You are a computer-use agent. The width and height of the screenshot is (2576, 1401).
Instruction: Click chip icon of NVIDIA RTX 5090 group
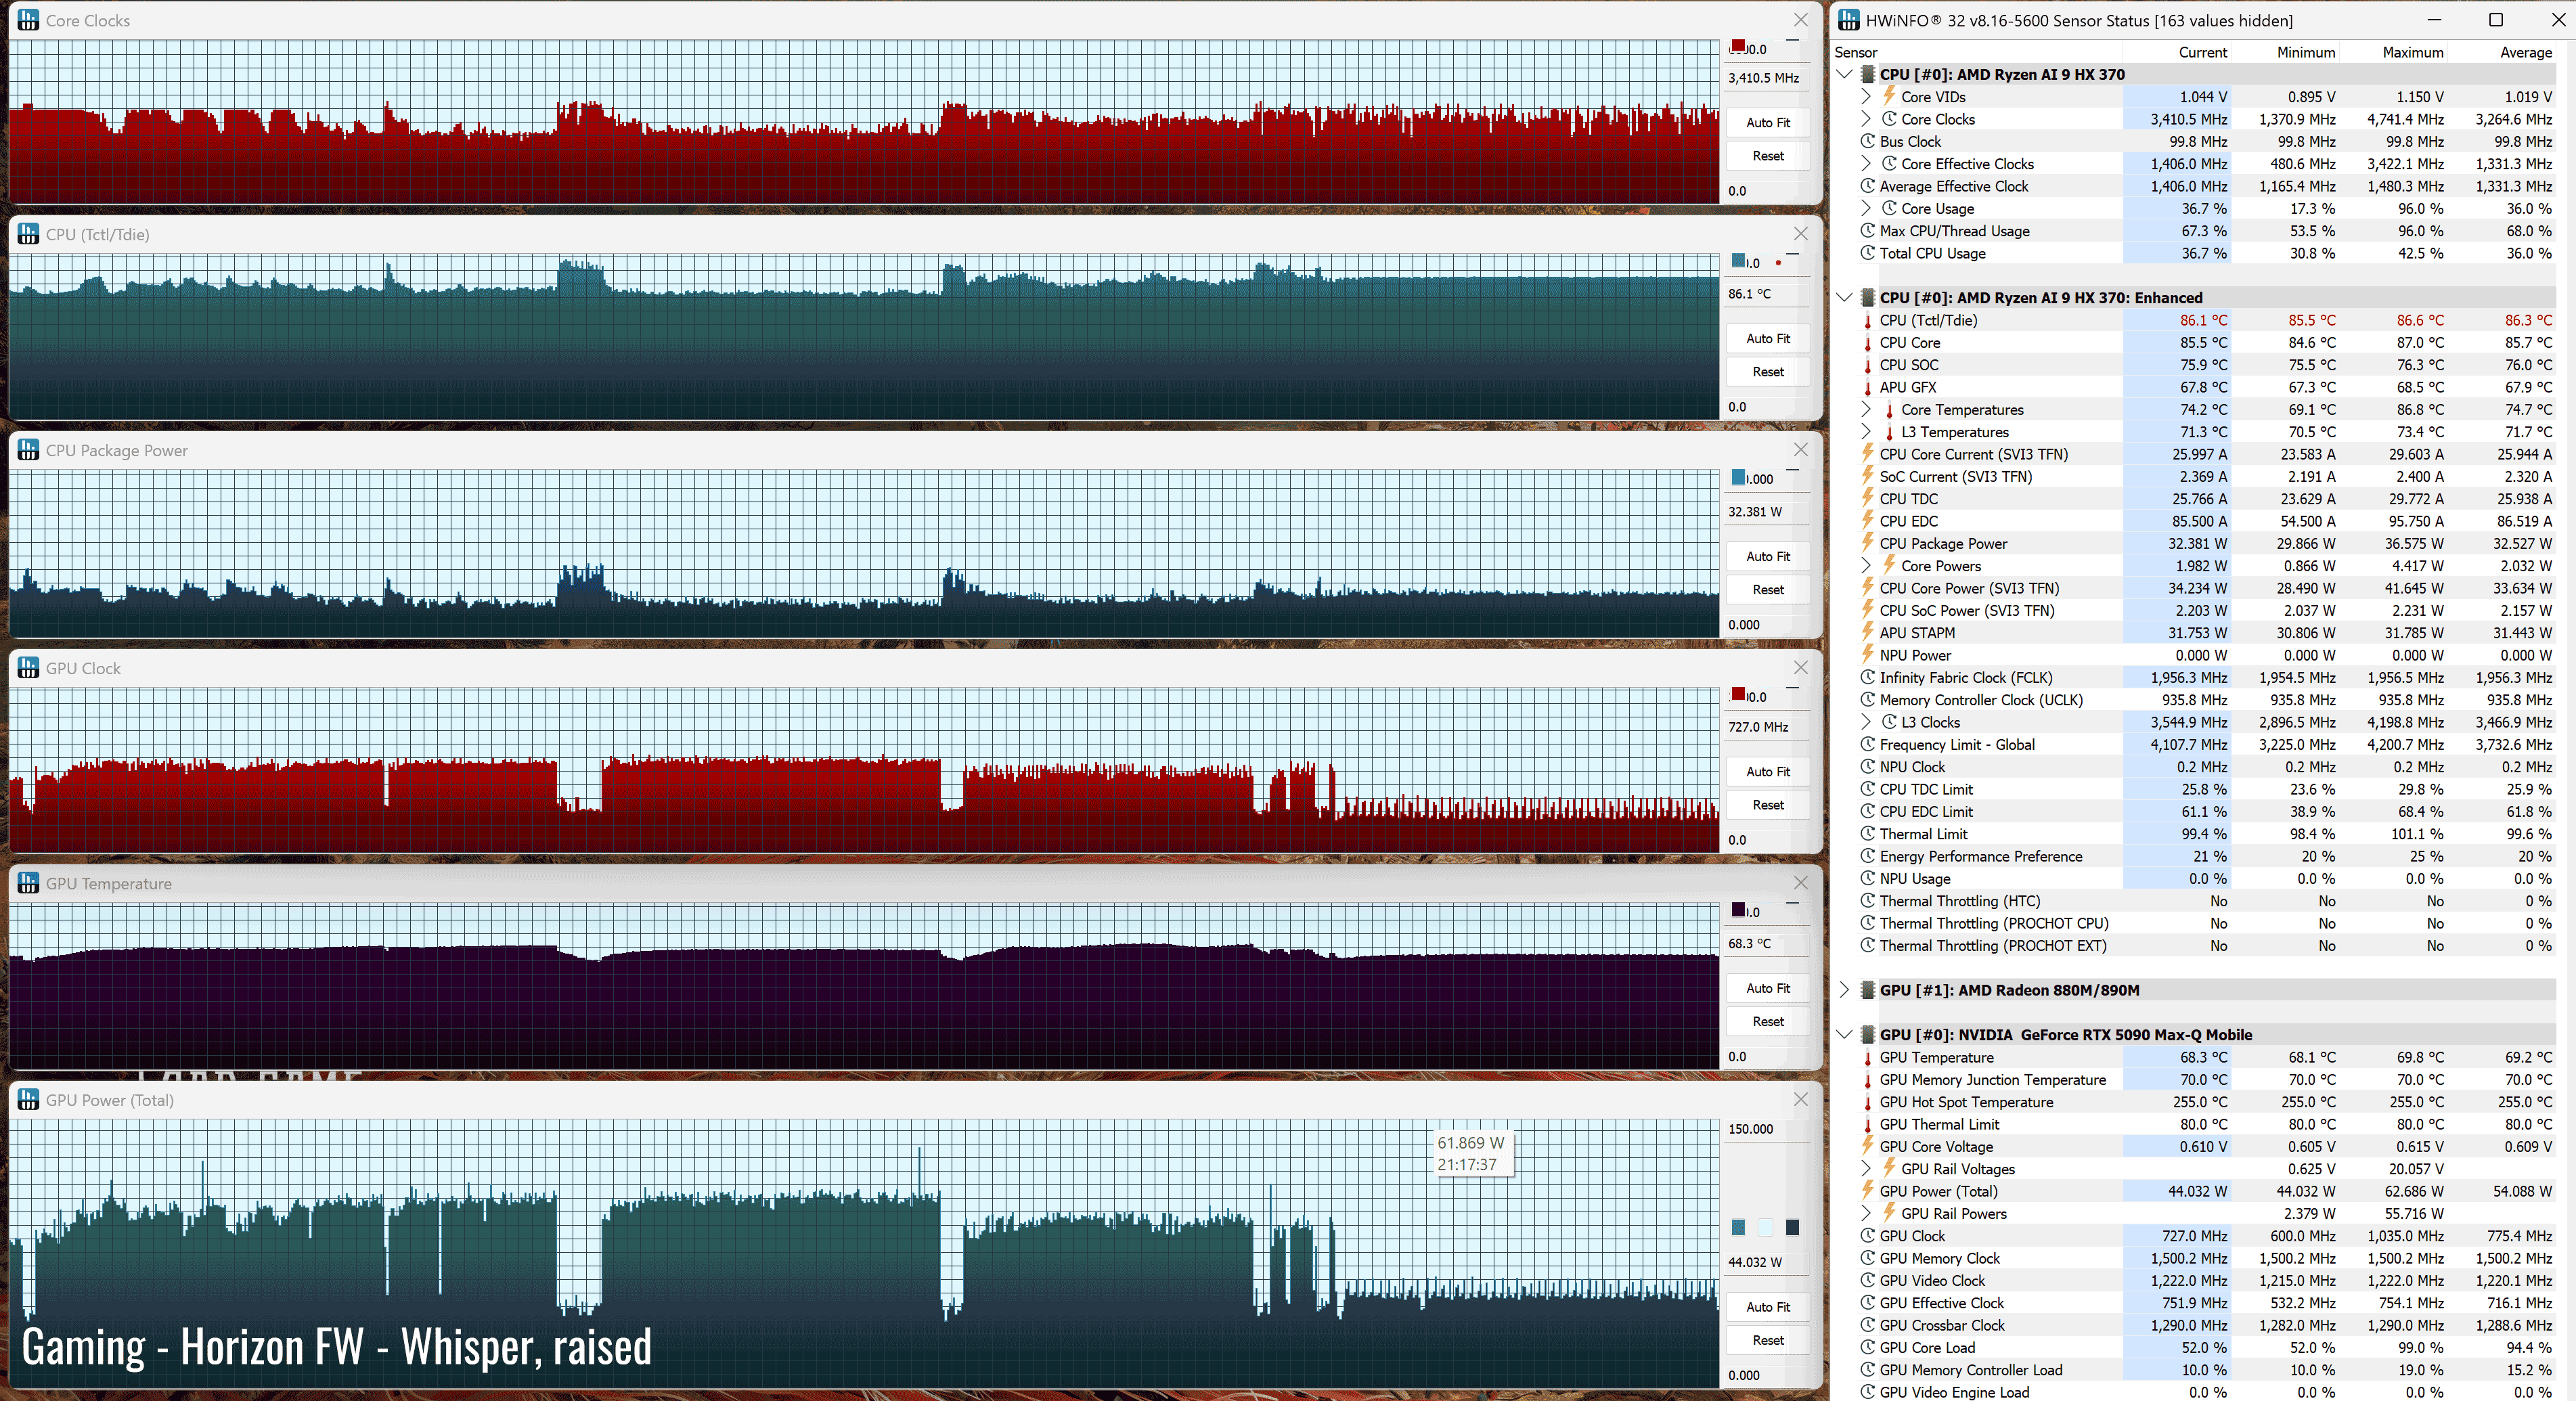pos(1867,1034)
